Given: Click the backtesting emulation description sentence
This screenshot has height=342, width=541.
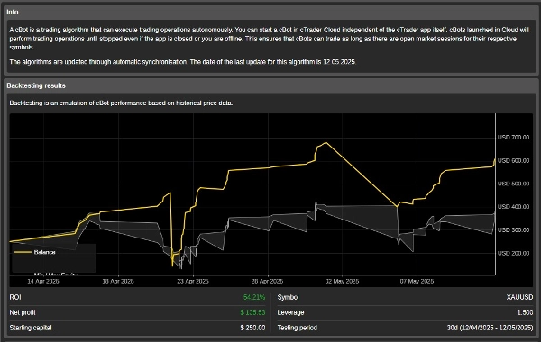Looking at the screenshot, I should (x=121, y=103).
